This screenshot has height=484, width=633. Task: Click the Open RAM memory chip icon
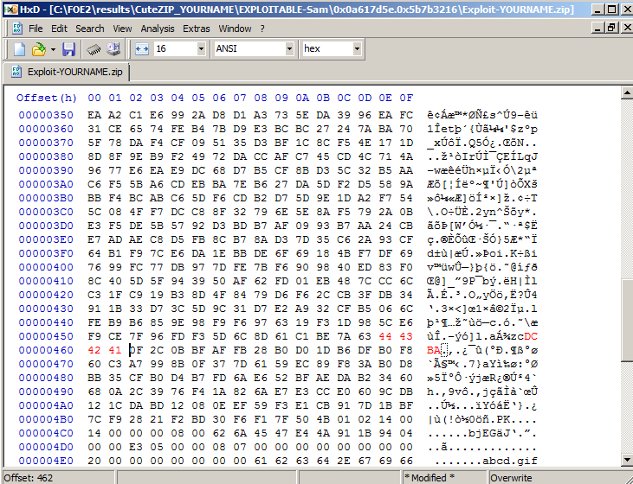pos(94,49)
